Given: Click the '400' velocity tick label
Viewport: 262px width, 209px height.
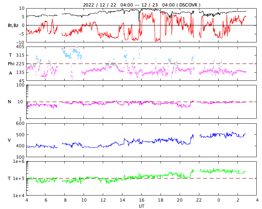Looking at the screenshot, I should [x=20, y=146].
